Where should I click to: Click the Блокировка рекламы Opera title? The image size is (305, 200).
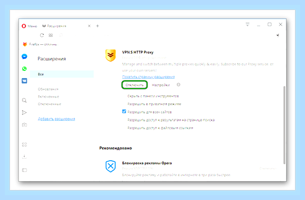pos(147,163)
